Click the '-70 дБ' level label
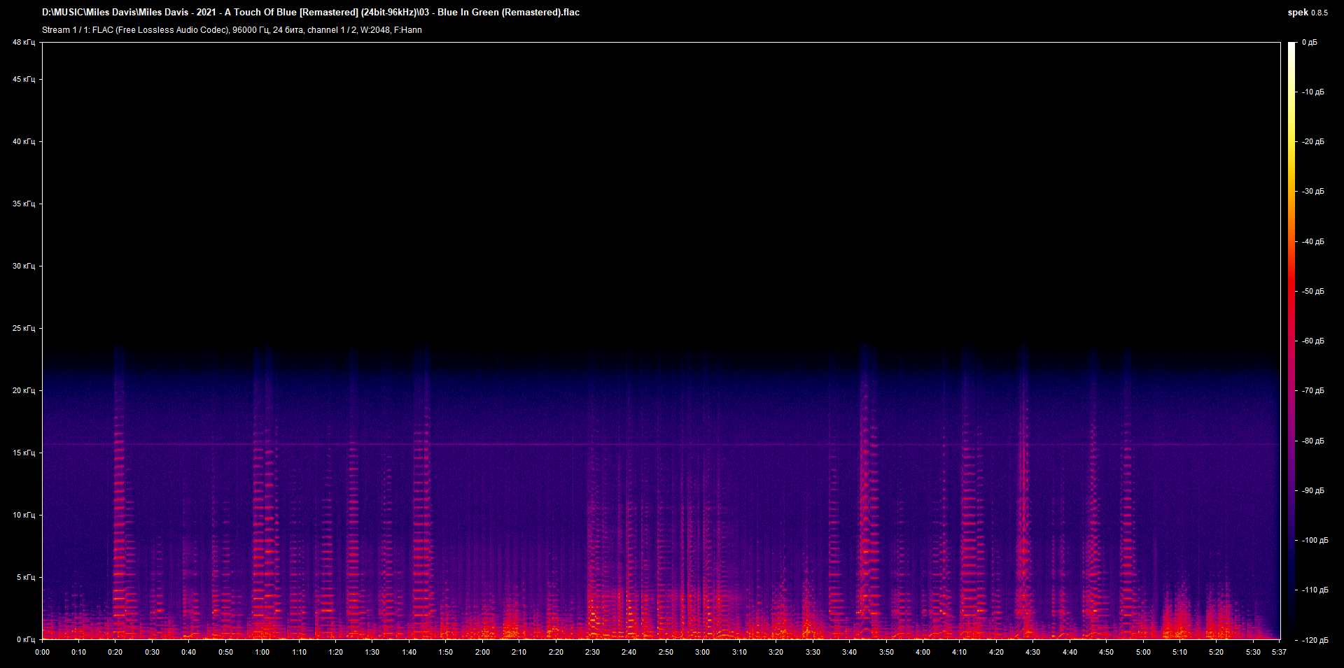1344x668 pixels. pos(1313,391)
